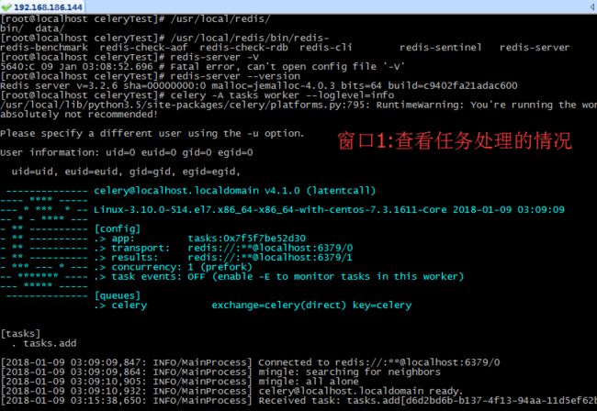Click 'redis-check-aof' in the completion list
Screen dimensions: 597x411
(x=143, y=48)
